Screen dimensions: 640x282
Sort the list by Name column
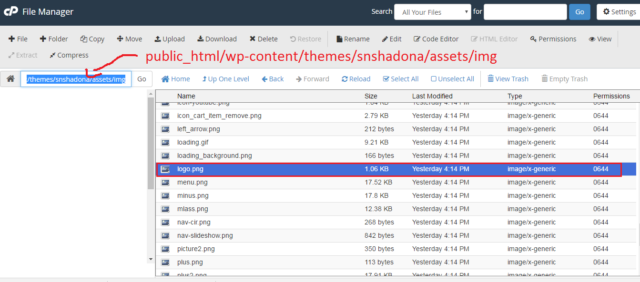pos(186,96)
